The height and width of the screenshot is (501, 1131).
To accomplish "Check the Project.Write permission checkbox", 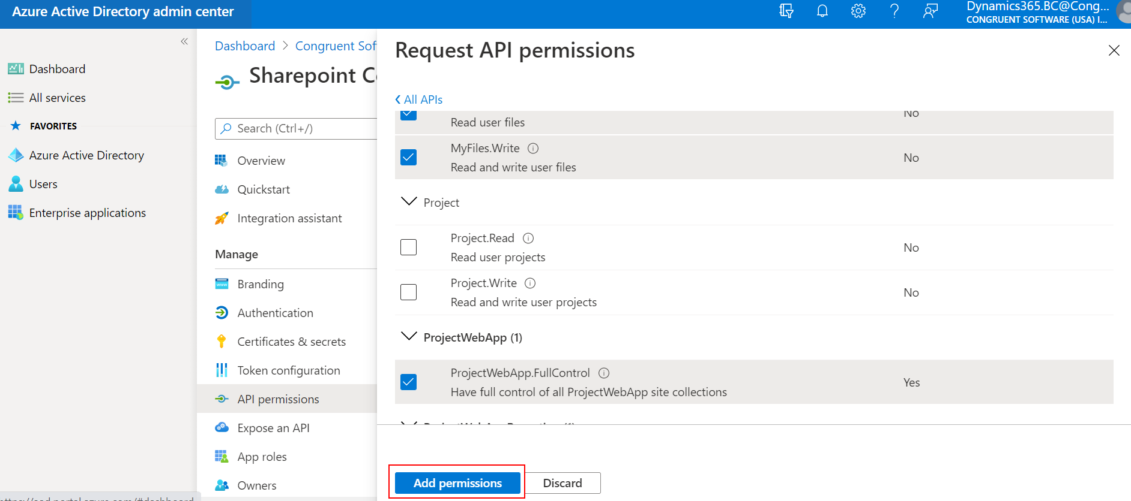I will pyautogui.click(x=408, y=292).
